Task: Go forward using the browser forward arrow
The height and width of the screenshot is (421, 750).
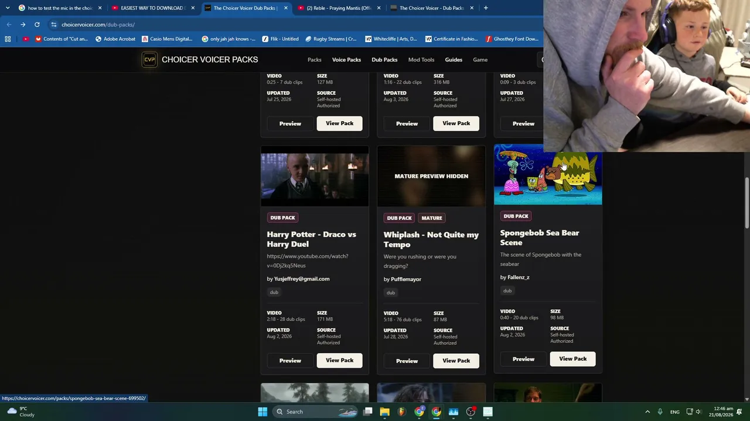Action: pyautogui.click(x=23, y=25)
